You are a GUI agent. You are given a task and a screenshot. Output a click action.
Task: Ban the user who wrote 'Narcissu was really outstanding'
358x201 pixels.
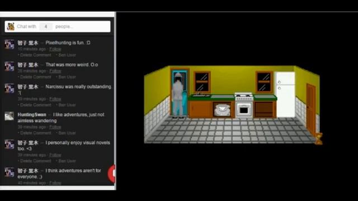point(67,105)
